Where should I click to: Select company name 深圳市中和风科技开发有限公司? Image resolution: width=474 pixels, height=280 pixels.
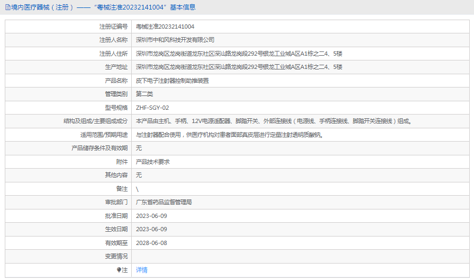pyautogui.click(x=175, y=40)
